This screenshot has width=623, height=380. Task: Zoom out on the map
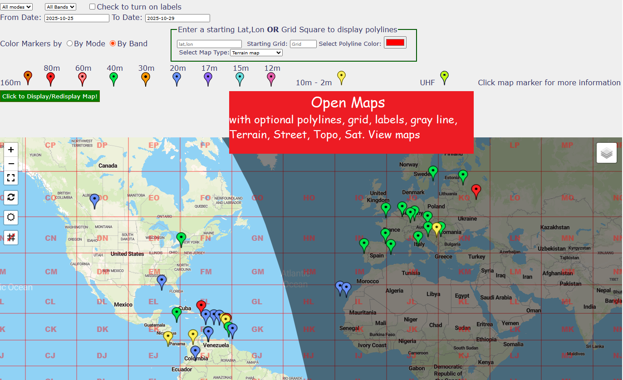click(x=11, y=163)
